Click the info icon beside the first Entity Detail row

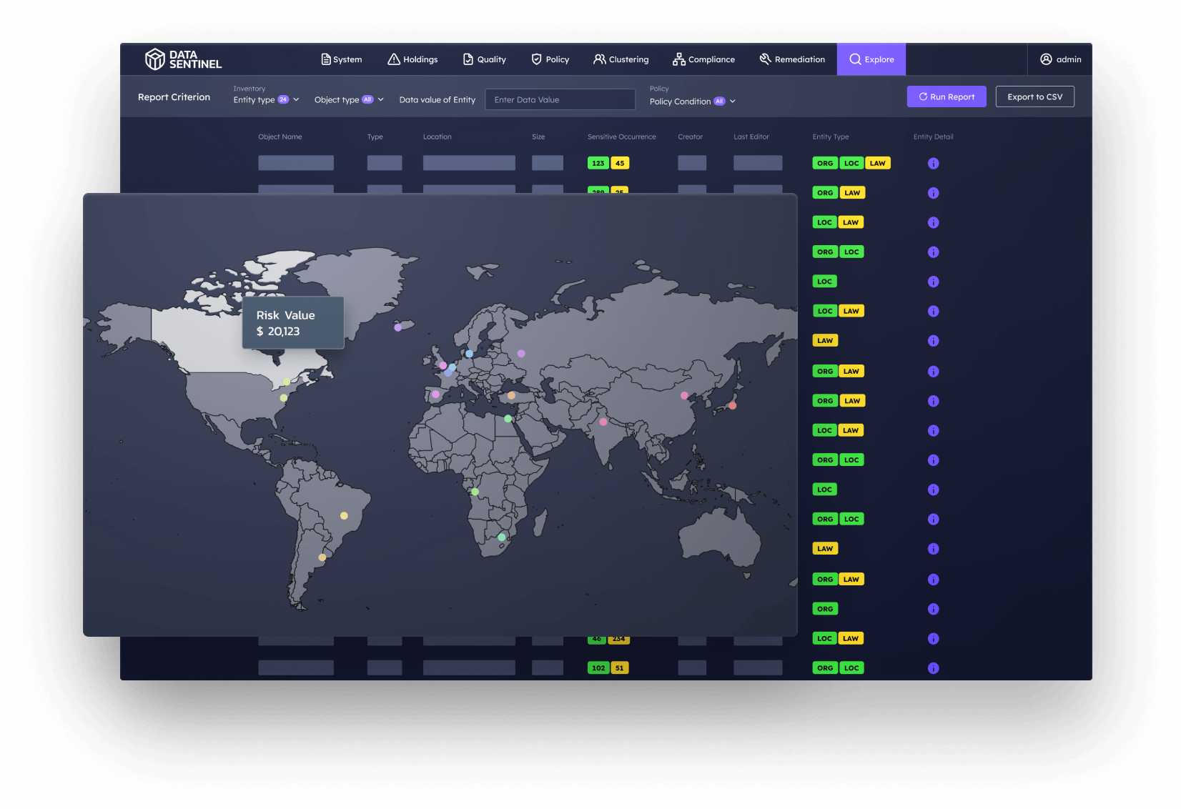coord(934,163)
